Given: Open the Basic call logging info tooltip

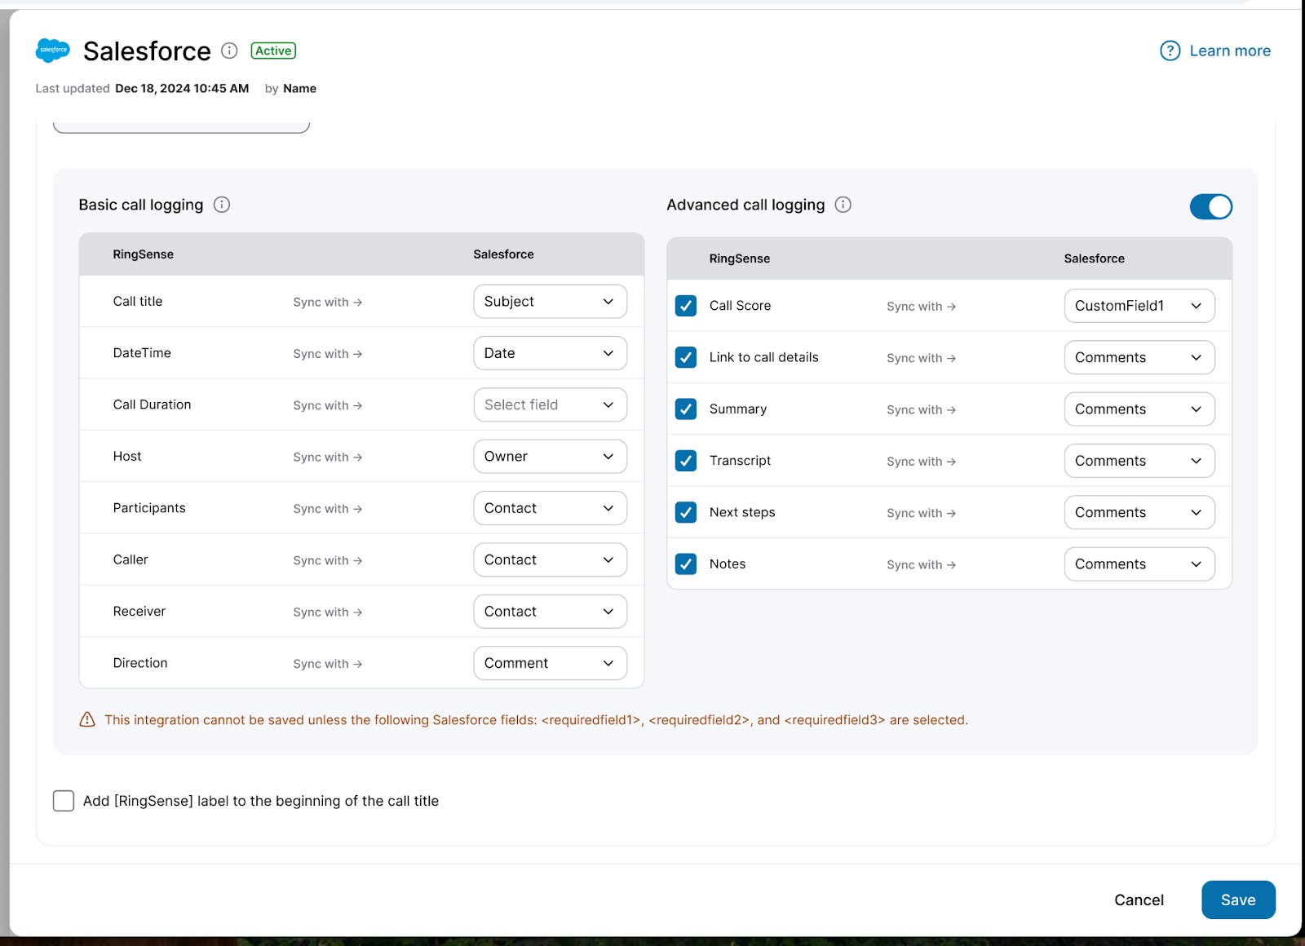Looking at the screenshot, I should 221,205.
